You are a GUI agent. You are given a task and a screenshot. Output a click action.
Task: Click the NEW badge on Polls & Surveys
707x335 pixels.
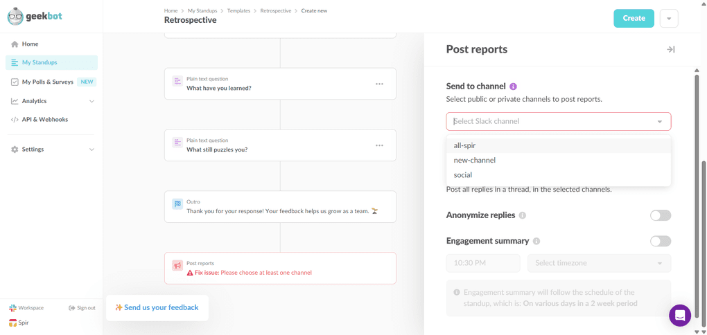[x=87, y=82]
